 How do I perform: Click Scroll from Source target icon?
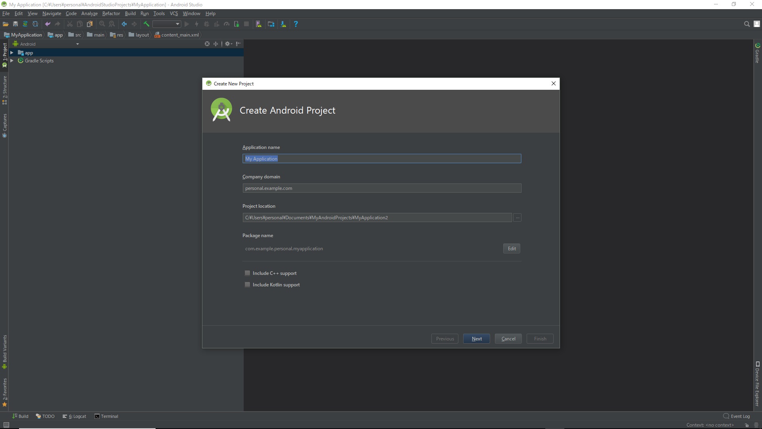pos(207,44)
